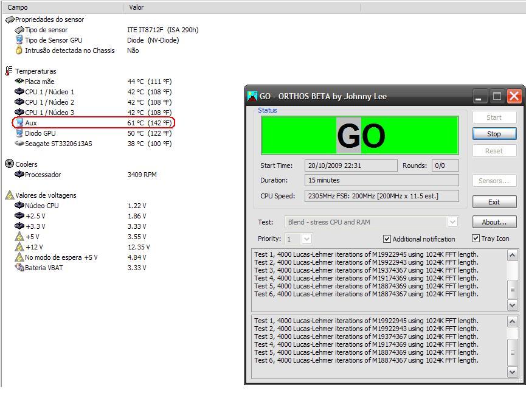Click the Stop button in ORTHOS
The height and width of the screenshot is (401, 526).
click(494, 134)
